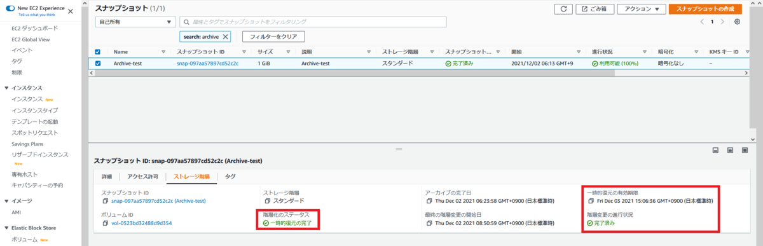Uncheck the Archive-test row checkbox
The image size is (763, 246).
pos(98,64)
